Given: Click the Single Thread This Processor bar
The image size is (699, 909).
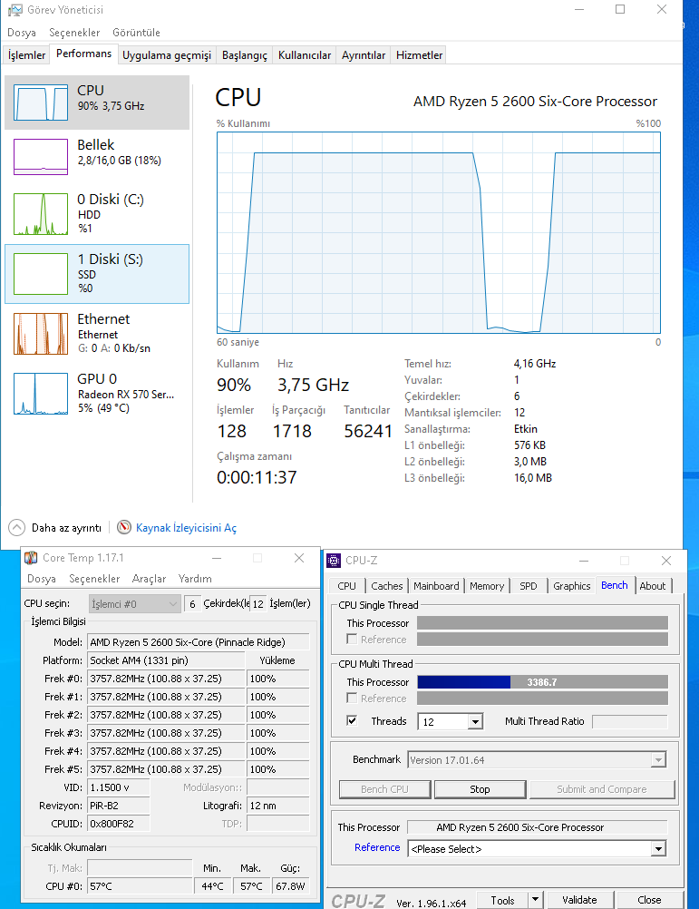Looking at the screenshot, I should coord(542,622).
